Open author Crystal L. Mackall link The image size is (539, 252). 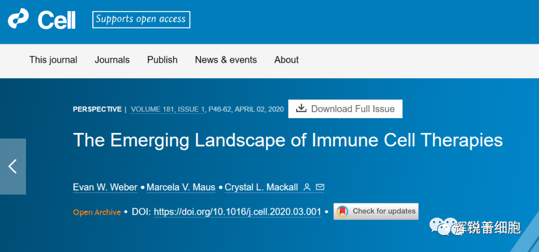(x=262, y=188)
